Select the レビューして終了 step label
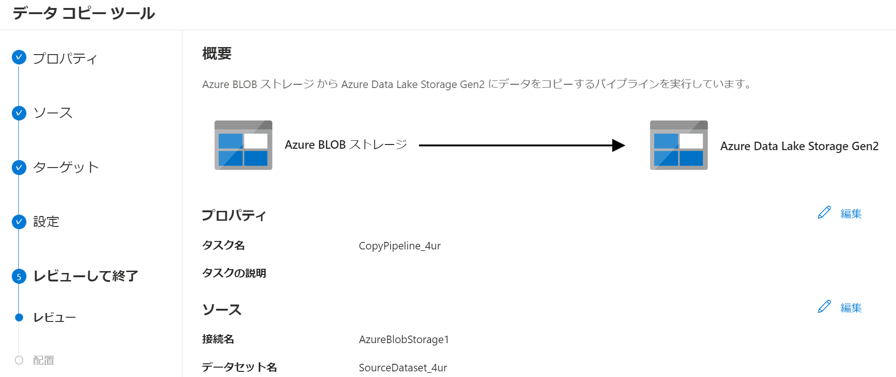Image resolution: width=896 pixels, height=377 pixels. [x=86, y=276]
